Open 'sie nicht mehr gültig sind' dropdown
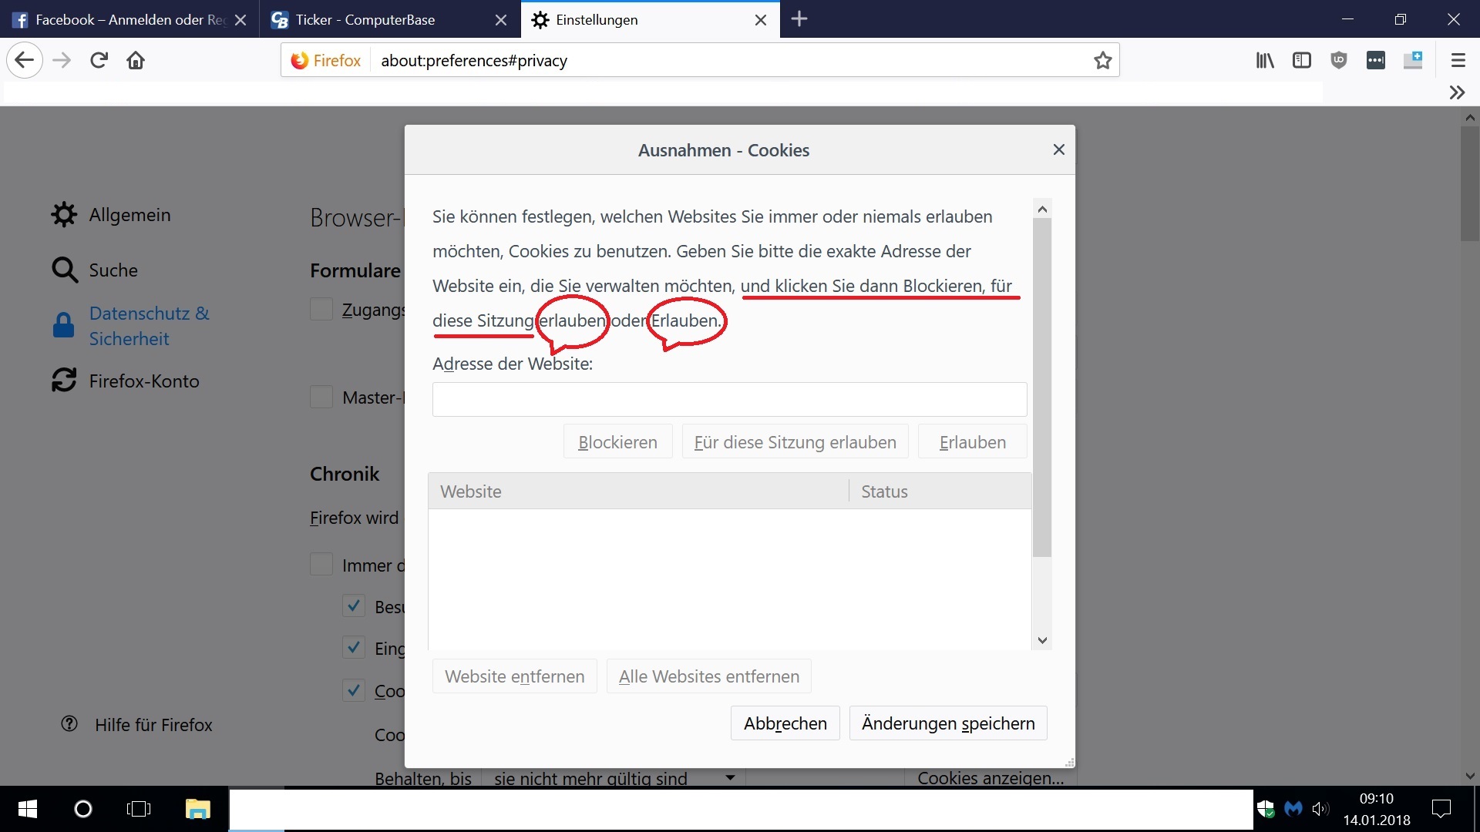The image size is (1480, 832). tap(613, 778)
